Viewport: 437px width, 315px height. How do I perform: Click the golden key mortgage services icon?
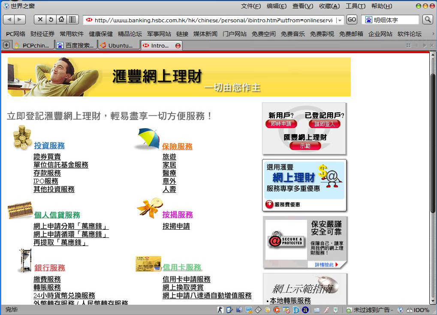(149, 208)
